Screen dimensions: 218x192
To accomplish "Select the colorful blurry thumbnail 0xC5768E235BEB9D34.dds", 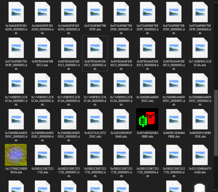I will pyautogui.click(x=16, y=155).
